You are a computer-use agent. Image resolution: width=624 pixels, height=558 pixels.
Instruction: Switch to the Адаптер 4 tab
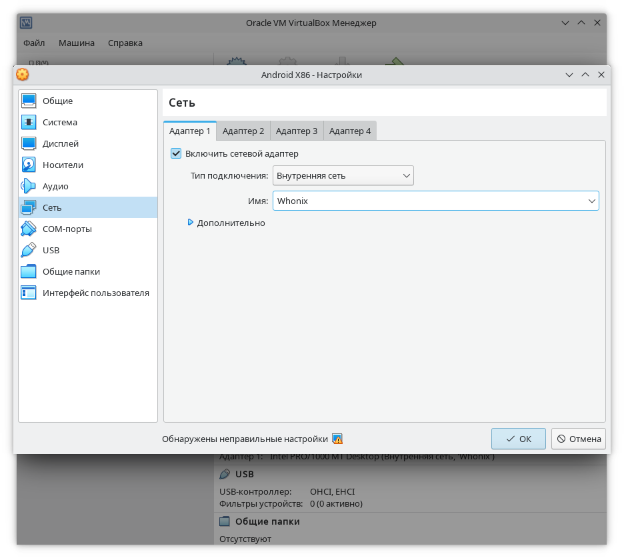[350, 131]
